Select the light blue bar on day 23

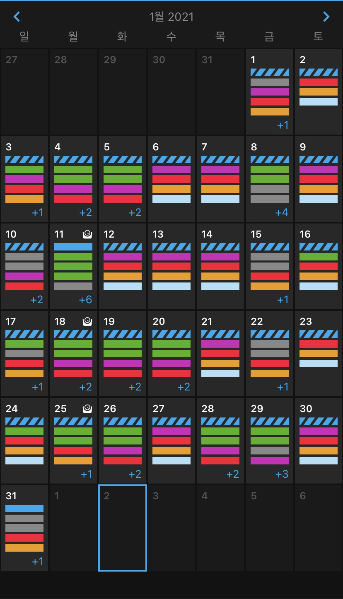click(319, 363)
